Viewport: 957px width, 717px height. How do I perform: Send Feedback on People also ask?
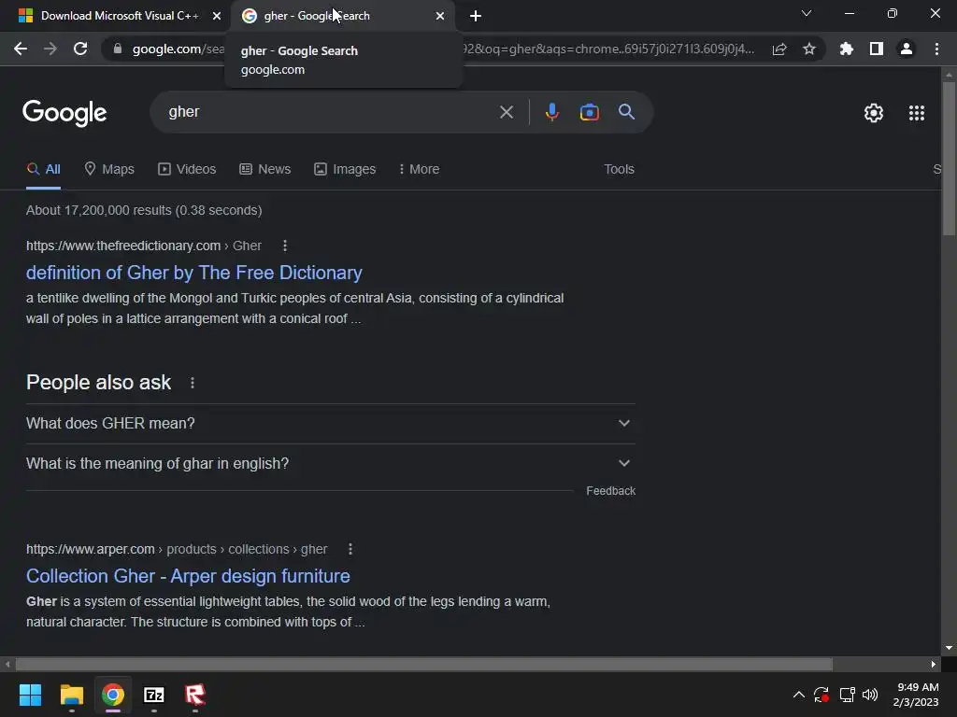[x=610, y=491]
